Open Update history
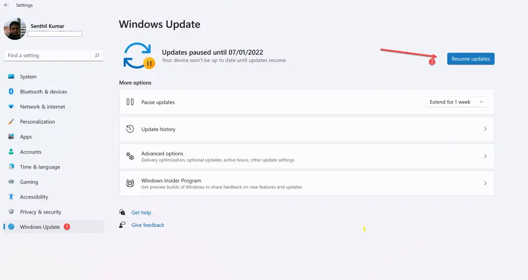Screen dimensions: 528x280 306,129
